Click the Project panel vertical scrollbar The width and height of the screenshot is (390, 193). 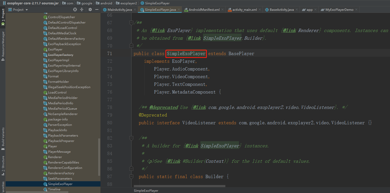(99, 157)
